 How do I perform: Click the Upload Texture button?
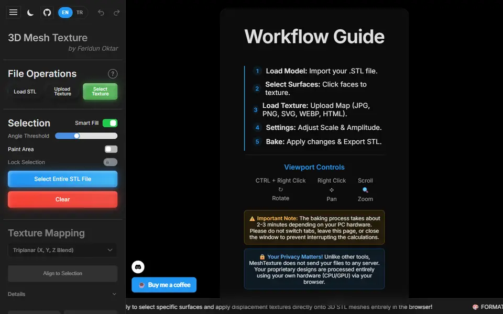coord(62,92)
